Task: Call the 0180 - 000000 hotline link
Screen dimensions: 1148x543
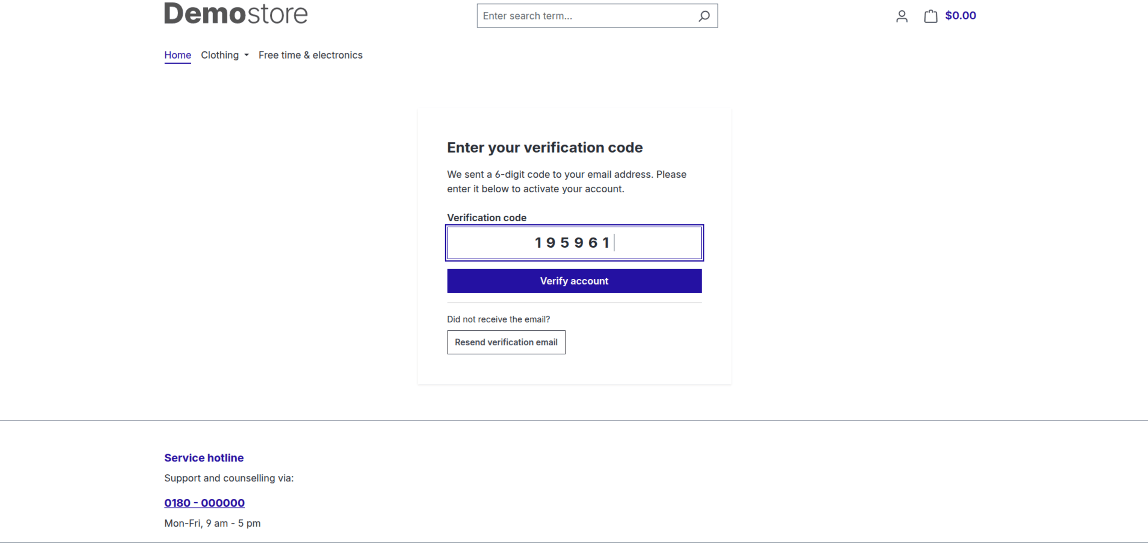Action: pos(204,503)
